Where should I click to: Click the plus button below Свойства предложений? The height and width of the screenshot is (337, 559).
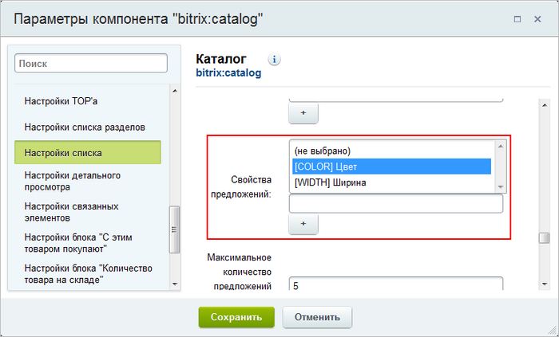pos(303,225)
